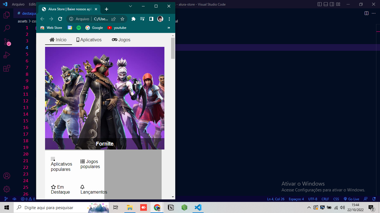The height and width of the screenshot is (213, 380).
Task: Open Chrome's three-dot menu
Action: tap(169, 19)
